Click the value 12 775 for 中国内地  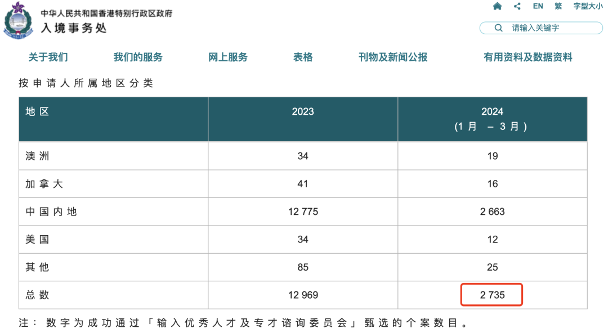point(303,211)
